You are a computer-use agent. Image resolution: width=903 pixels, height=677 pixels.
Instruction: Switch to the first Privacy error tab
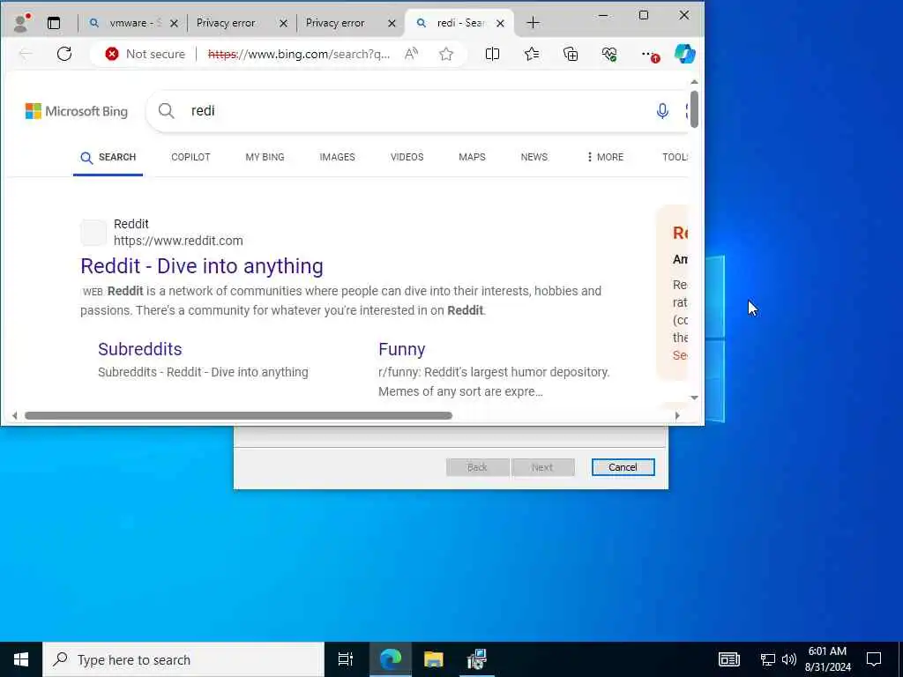pyautogui.click(x=227, y=23)
